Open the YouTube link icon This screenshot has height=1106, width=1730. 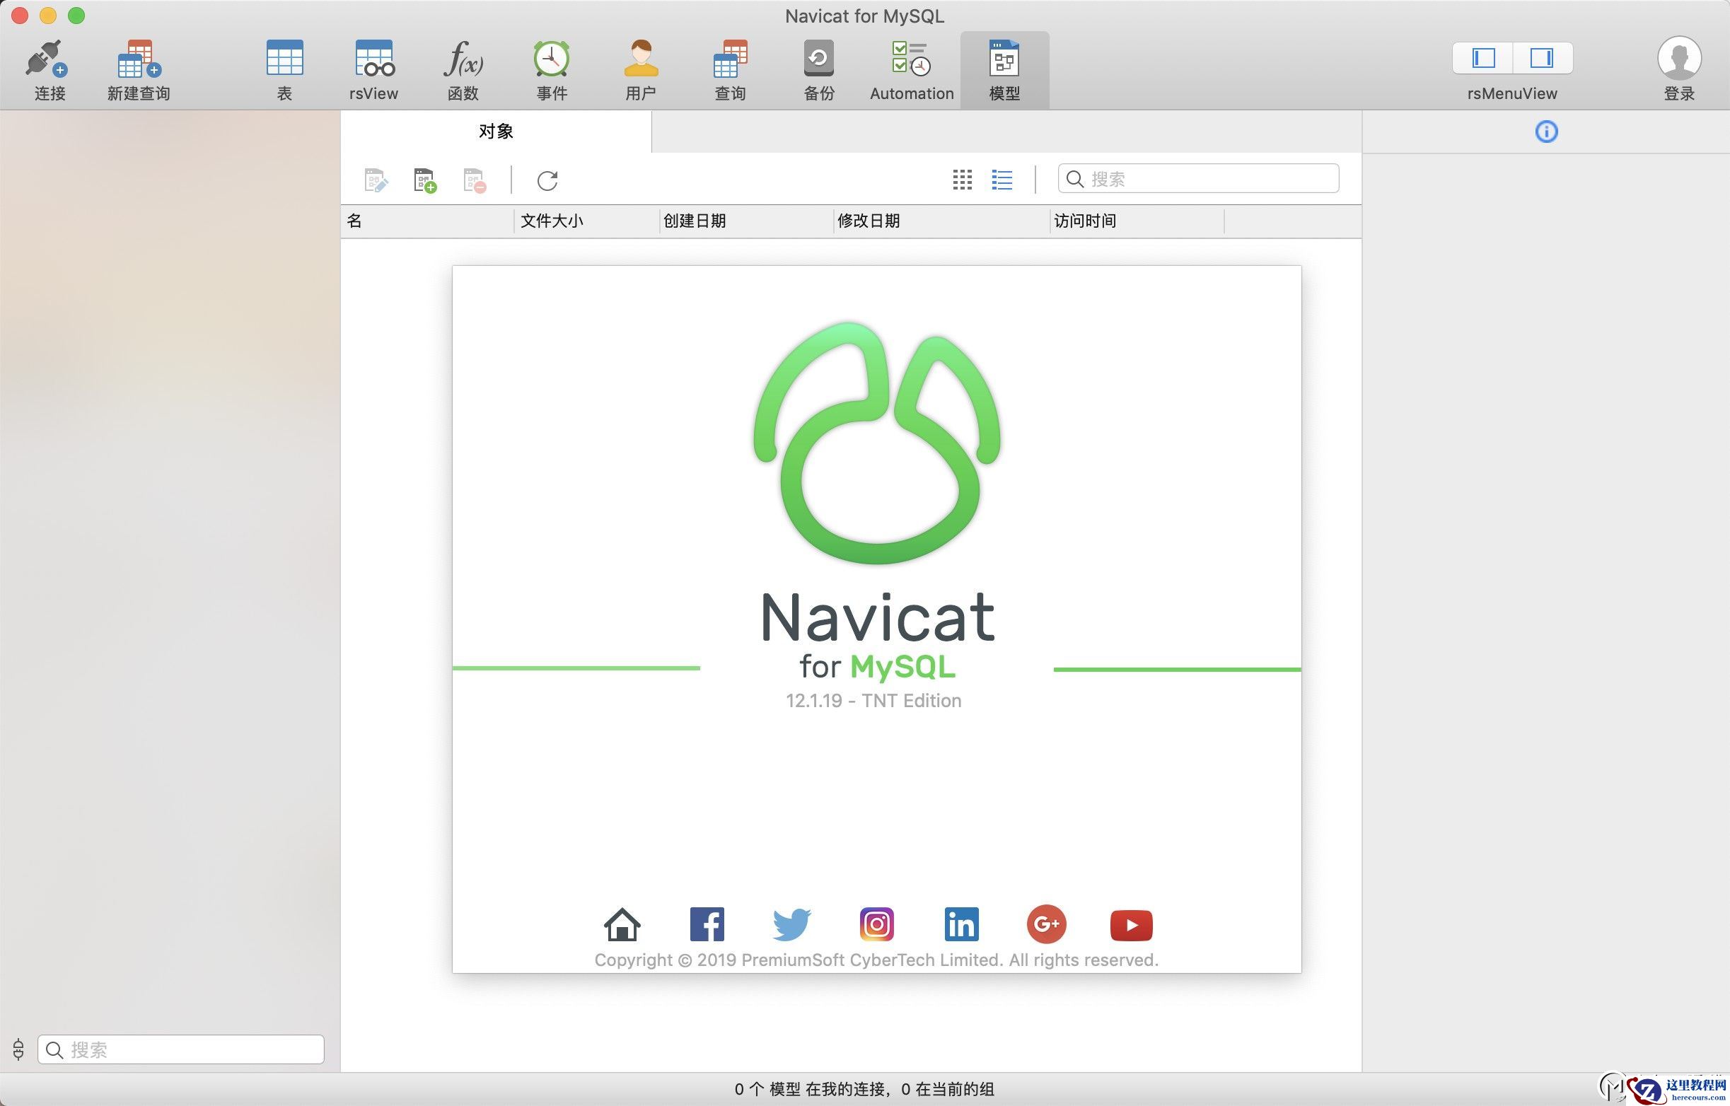1131,925
